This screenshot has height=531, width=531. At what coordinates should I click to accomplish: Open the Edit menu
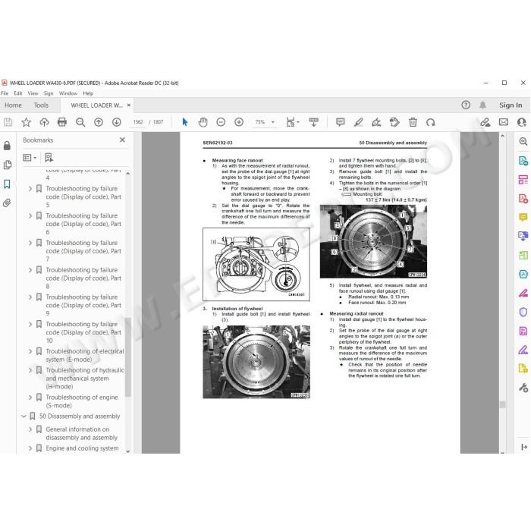[18, 93]
